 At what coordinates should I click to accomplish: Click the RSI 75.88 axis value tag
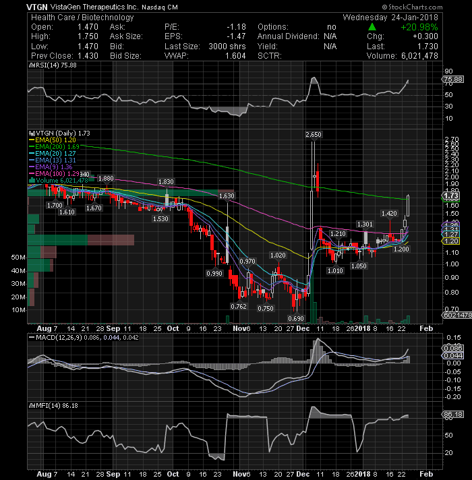click(453, 80)
